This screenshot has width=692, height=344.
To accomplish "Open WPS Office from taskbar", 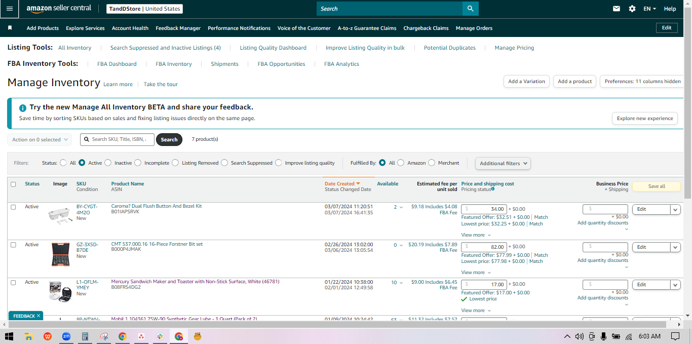I will tap(48, 336).
